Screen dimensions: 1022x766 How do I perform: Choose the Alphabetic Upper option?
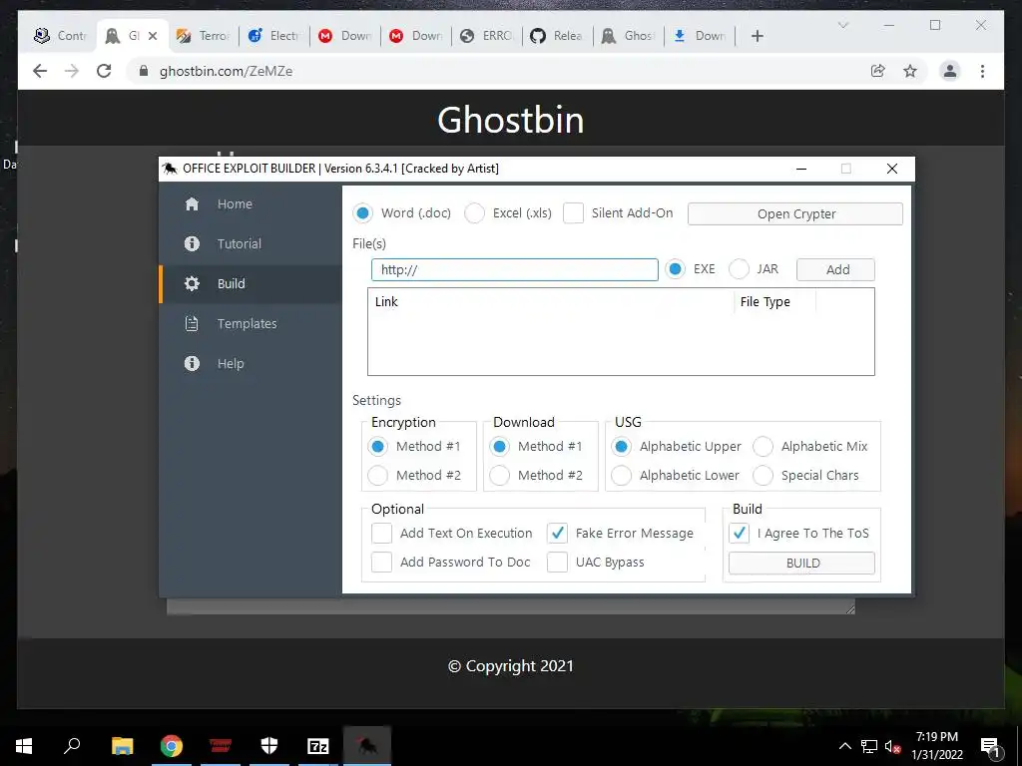622,446
